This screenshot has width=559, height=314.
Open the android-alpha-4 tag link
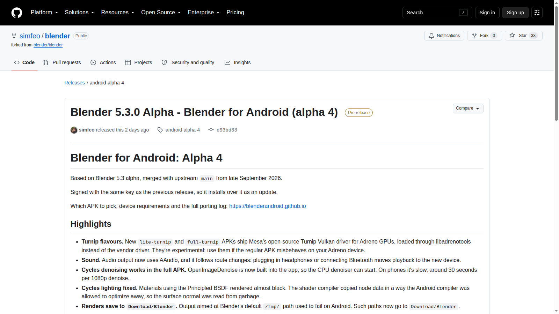coord(183,130)
